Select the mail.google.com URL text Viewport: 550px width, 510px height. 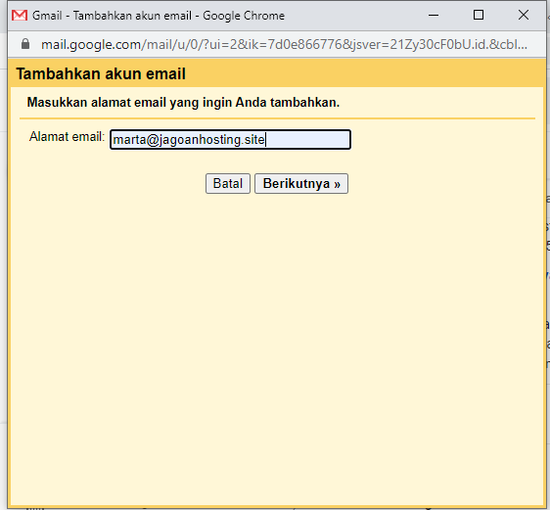click(284, 44)
